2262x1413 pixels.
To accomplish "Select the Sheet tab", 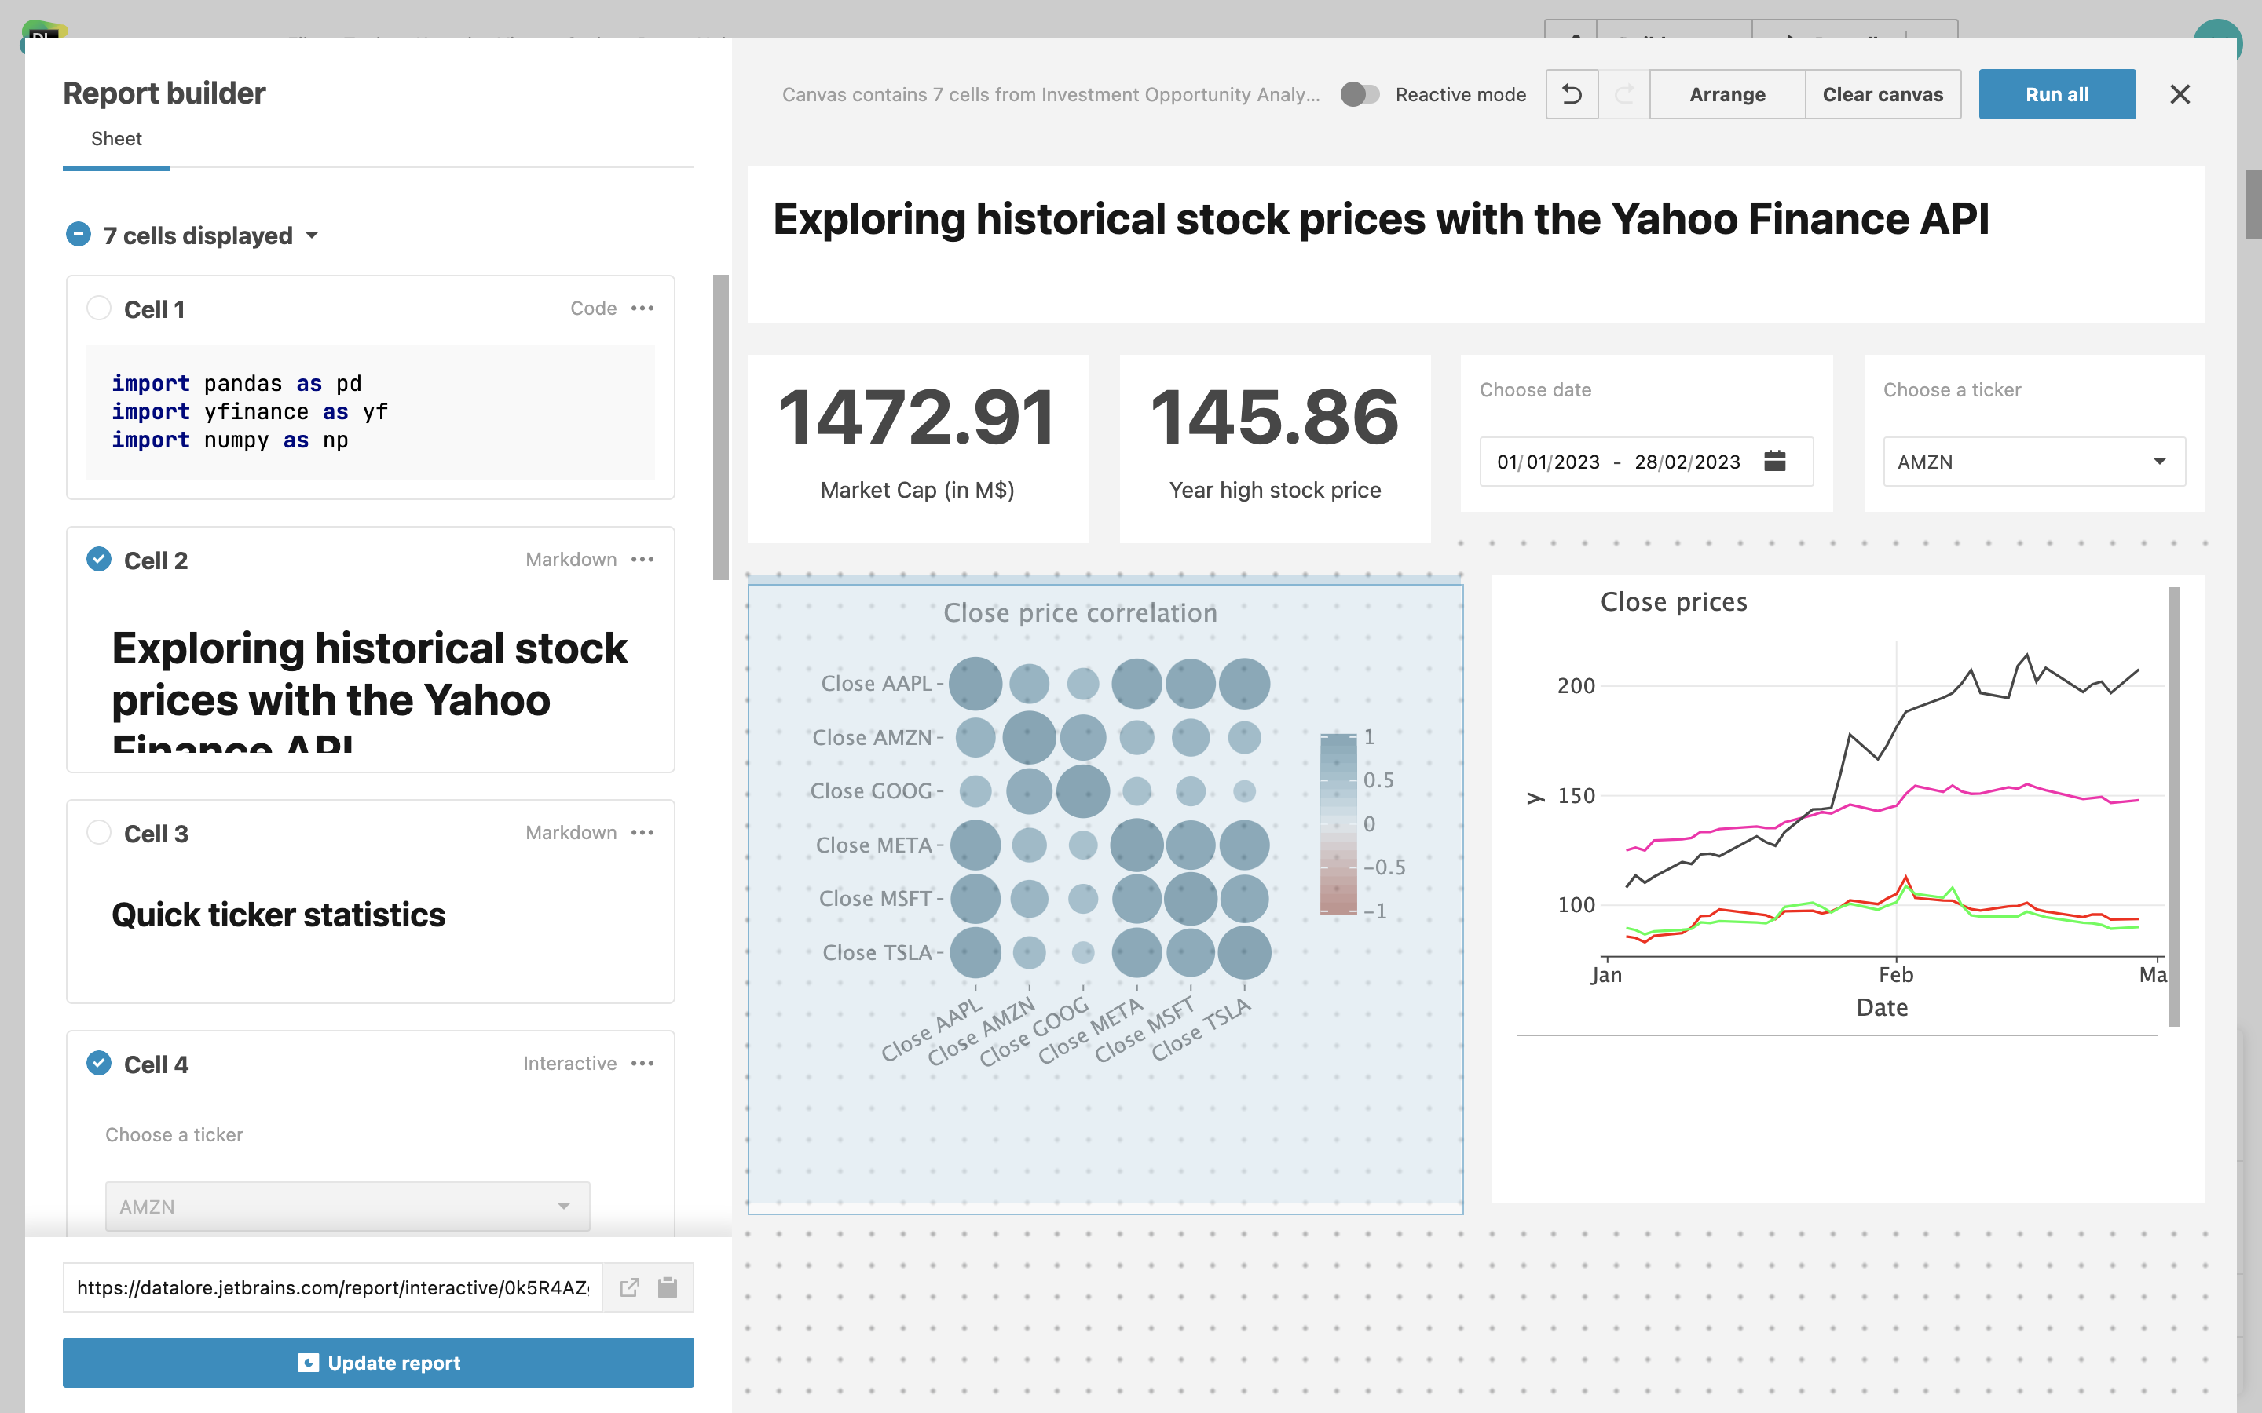I will (x=116, y=139).
